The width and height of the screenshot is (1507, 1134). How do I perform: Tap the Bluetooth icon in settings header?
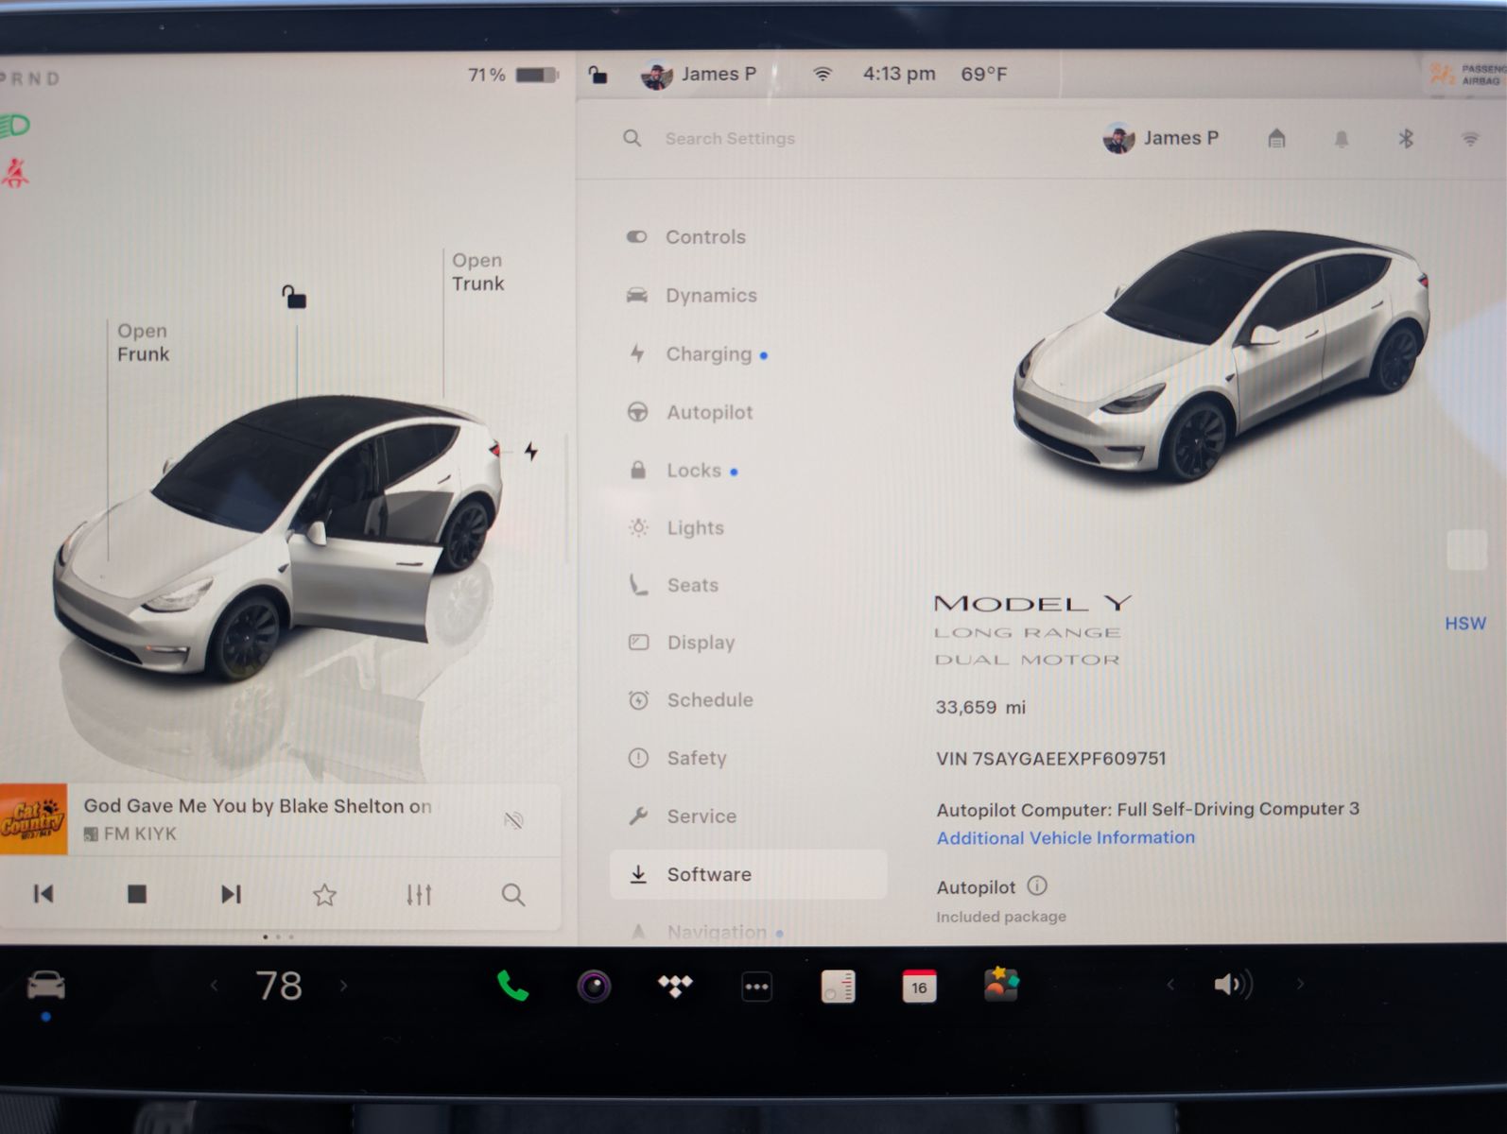[1406, 139]
